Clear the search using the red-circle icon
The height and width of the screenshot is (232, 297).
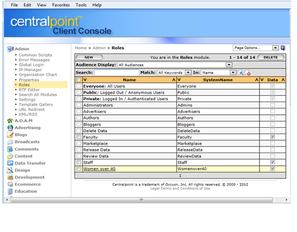(x=248, y=72)
